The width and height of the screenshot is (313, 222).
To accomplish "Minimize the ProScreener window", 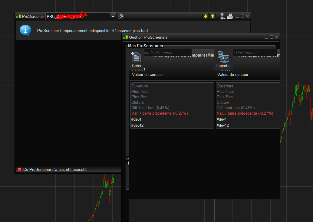I will click(237, 17).
